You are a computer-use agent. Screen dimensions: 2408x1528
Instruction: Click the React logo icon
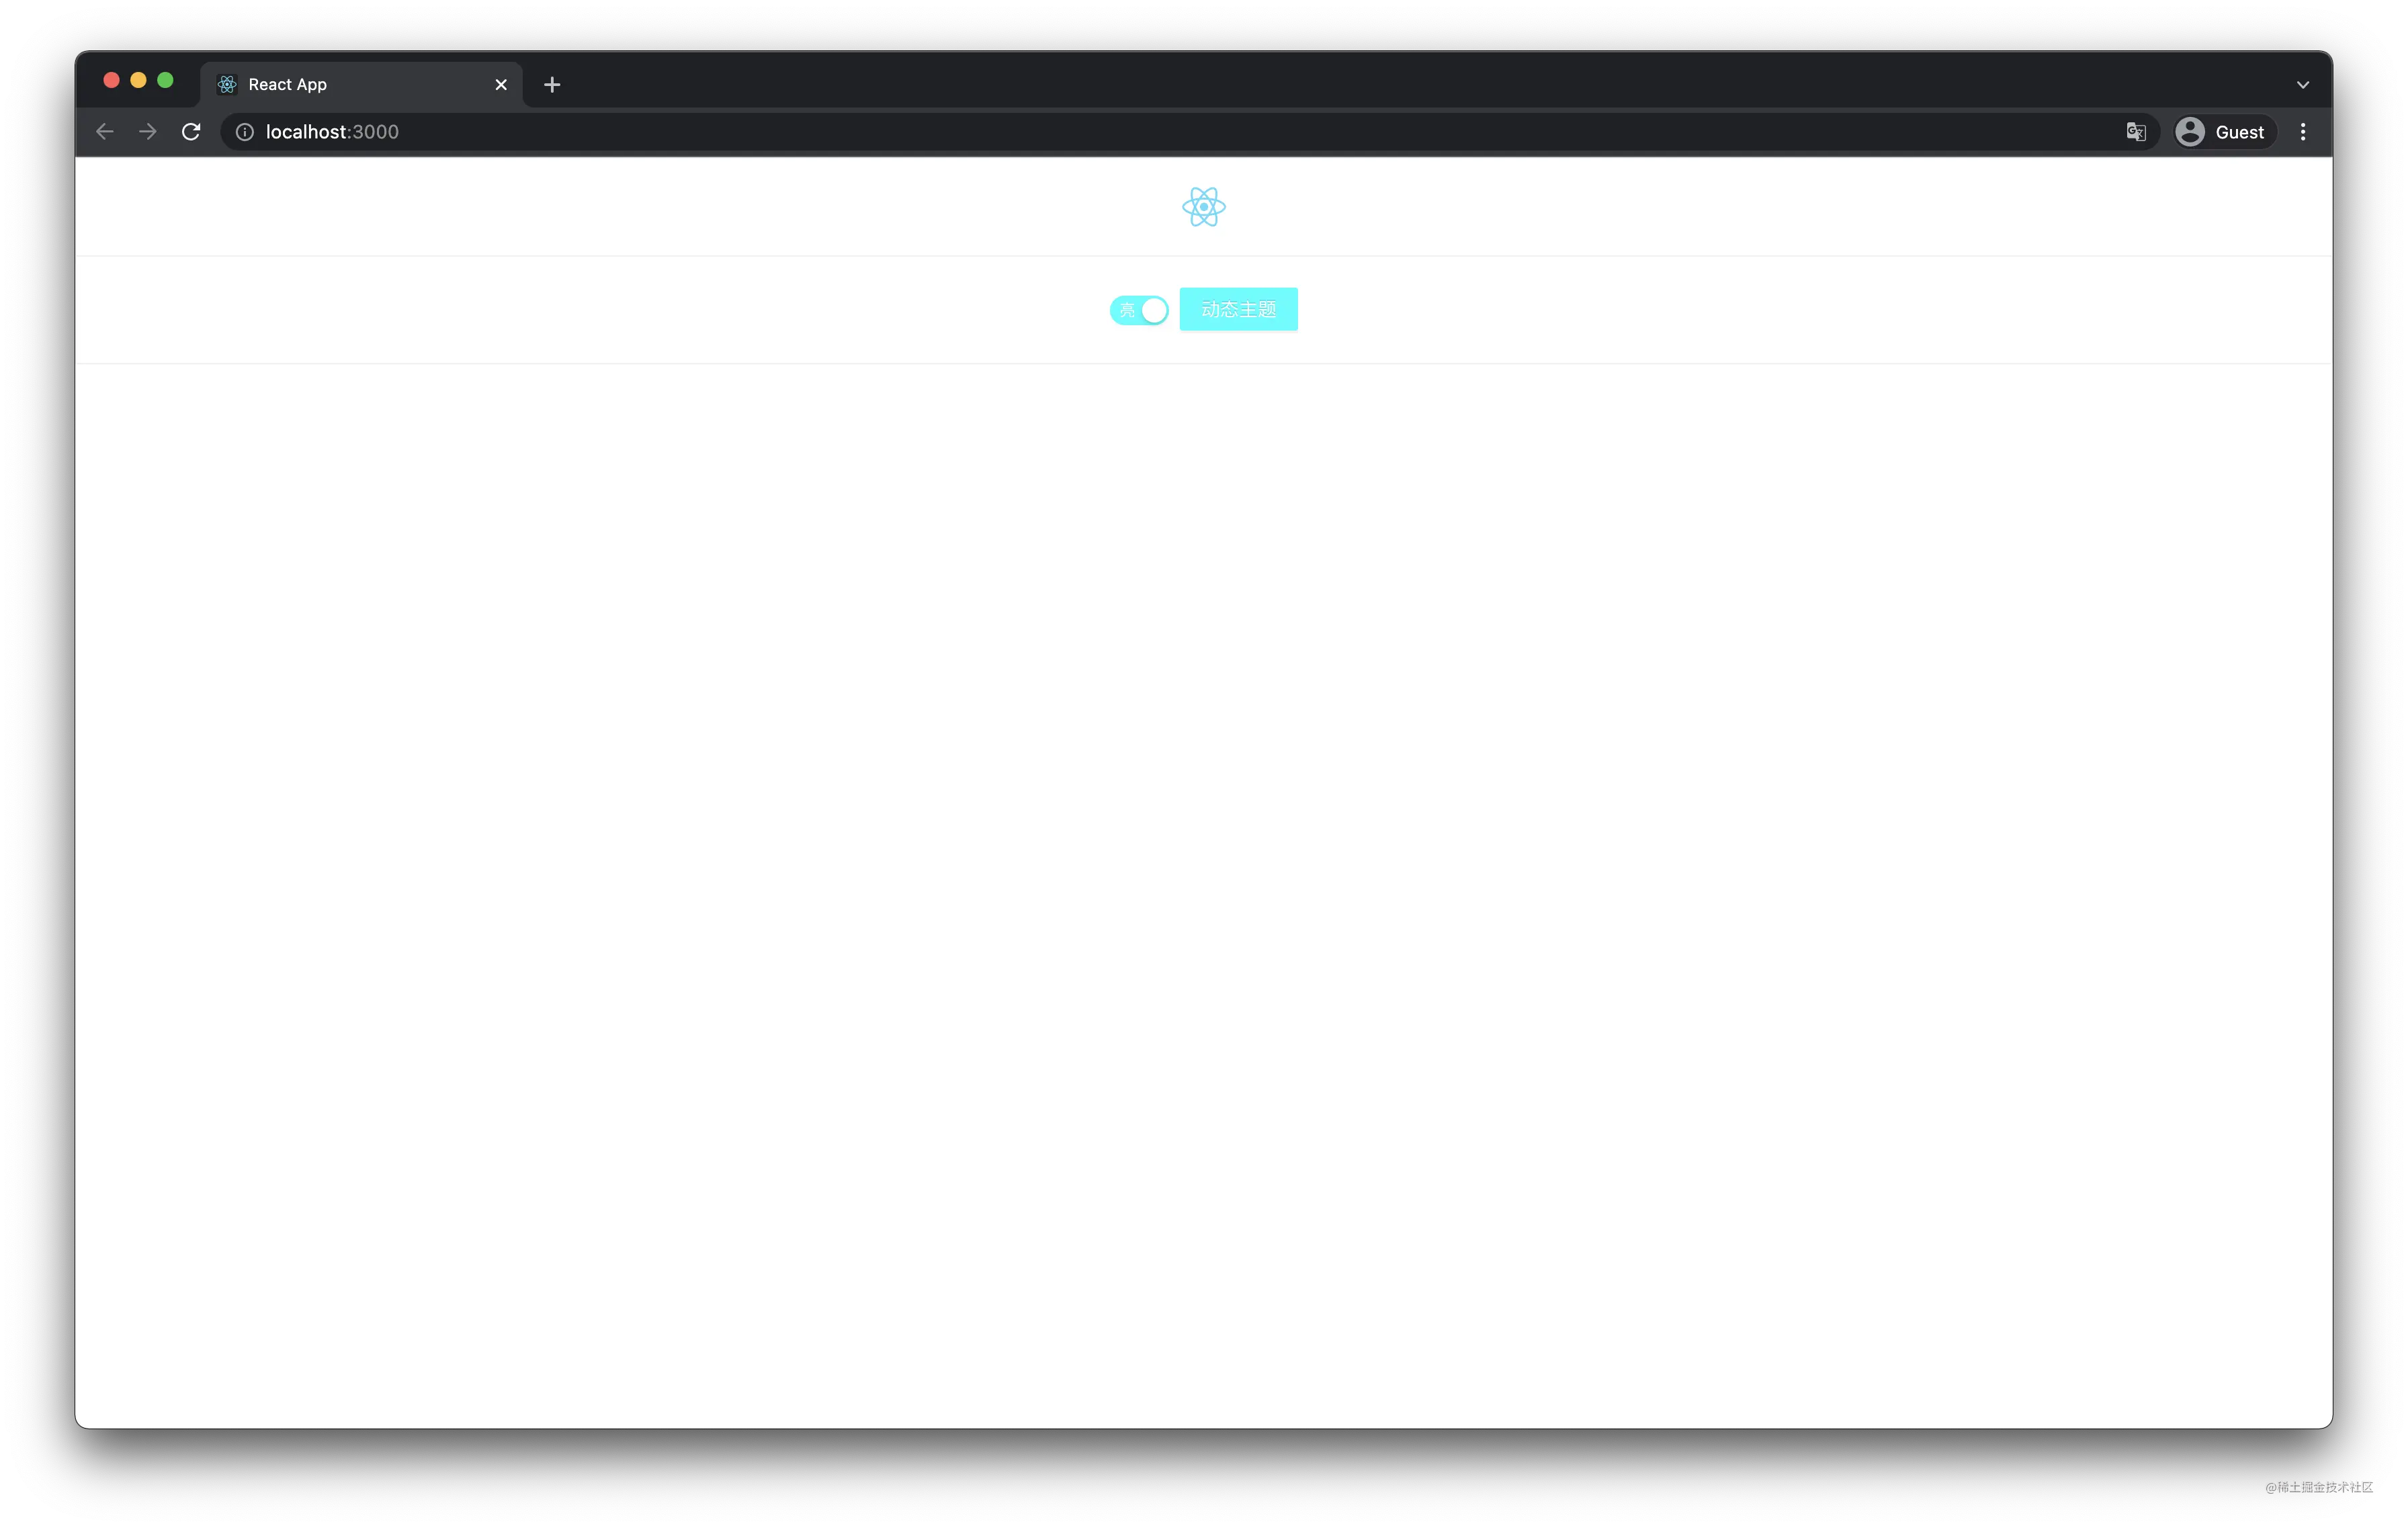pyautogui.click(x=1204, y=205)
